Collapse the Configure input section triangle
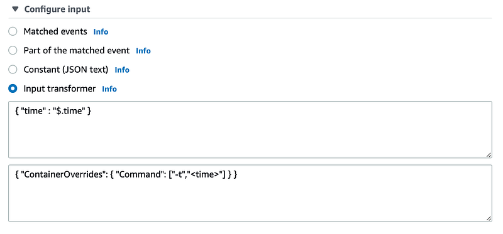This screenshot has height=234, width=503. (15, 9)
